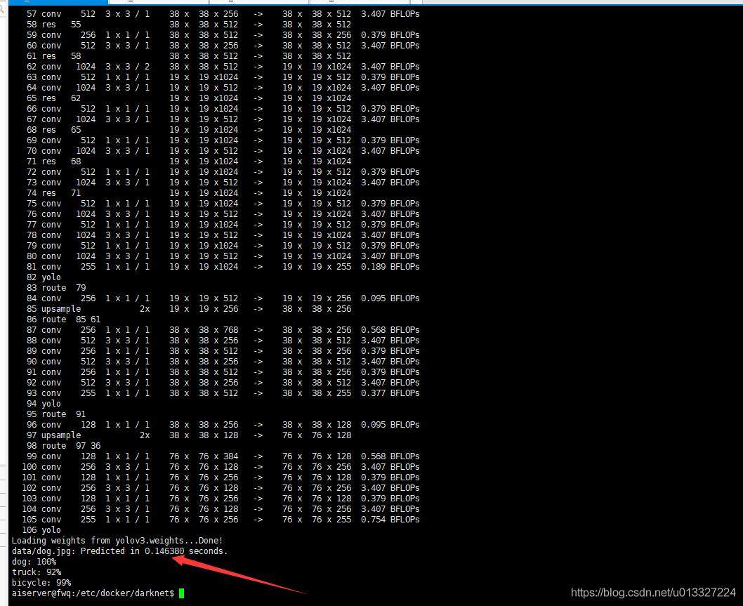Click the '86 route 85 61' line

tap(63, 320)
